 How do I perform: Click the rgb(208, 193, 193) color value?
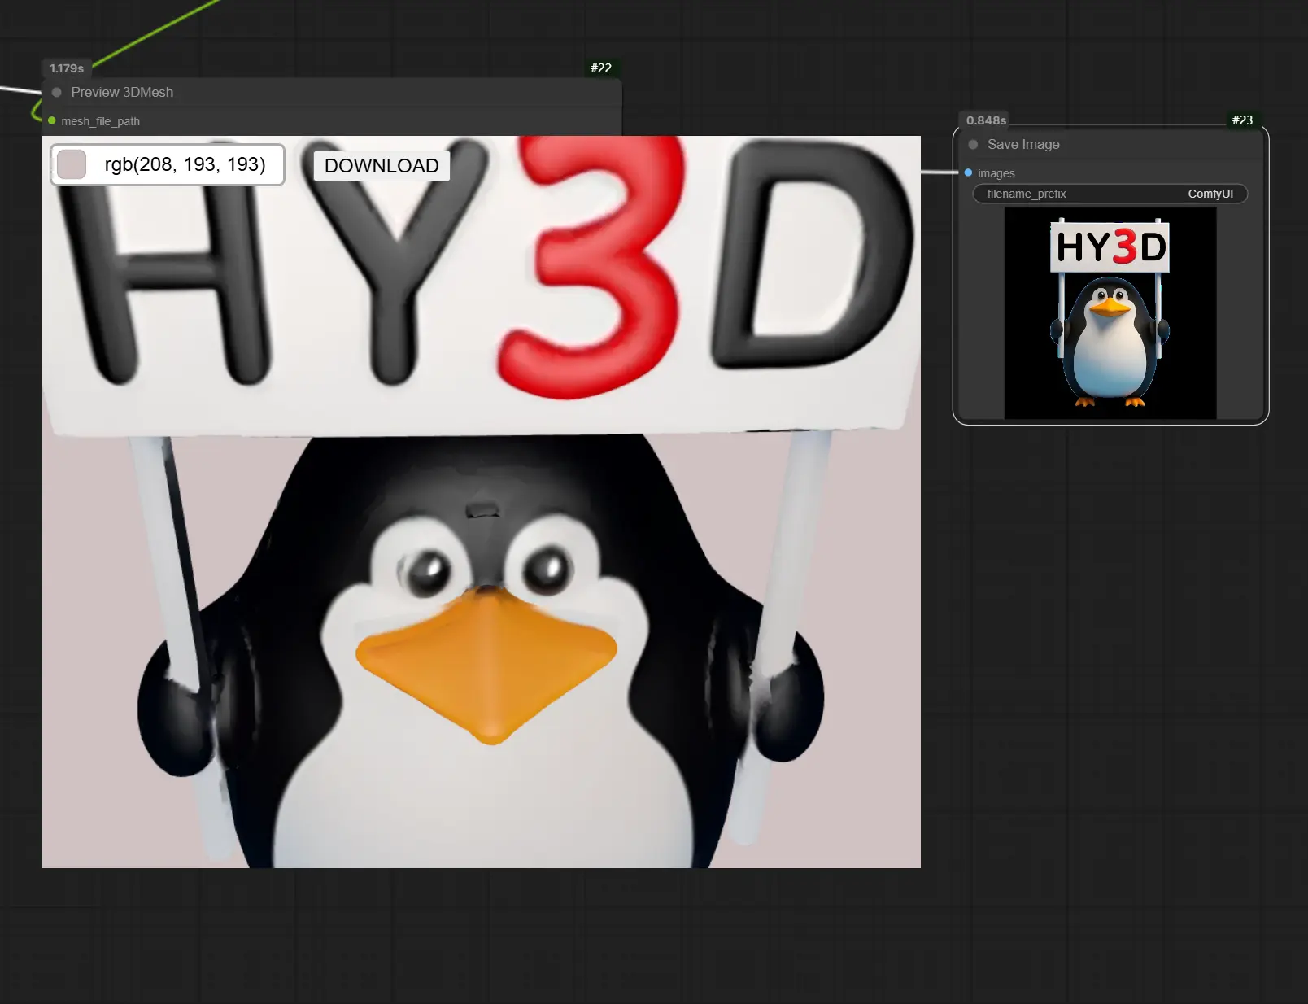click(185, 164)
